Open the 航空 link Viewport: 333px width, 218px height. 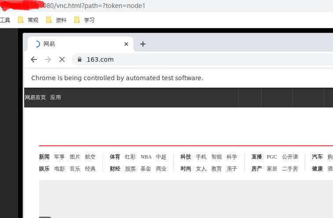pyautogui.click(x=90, y=157)
